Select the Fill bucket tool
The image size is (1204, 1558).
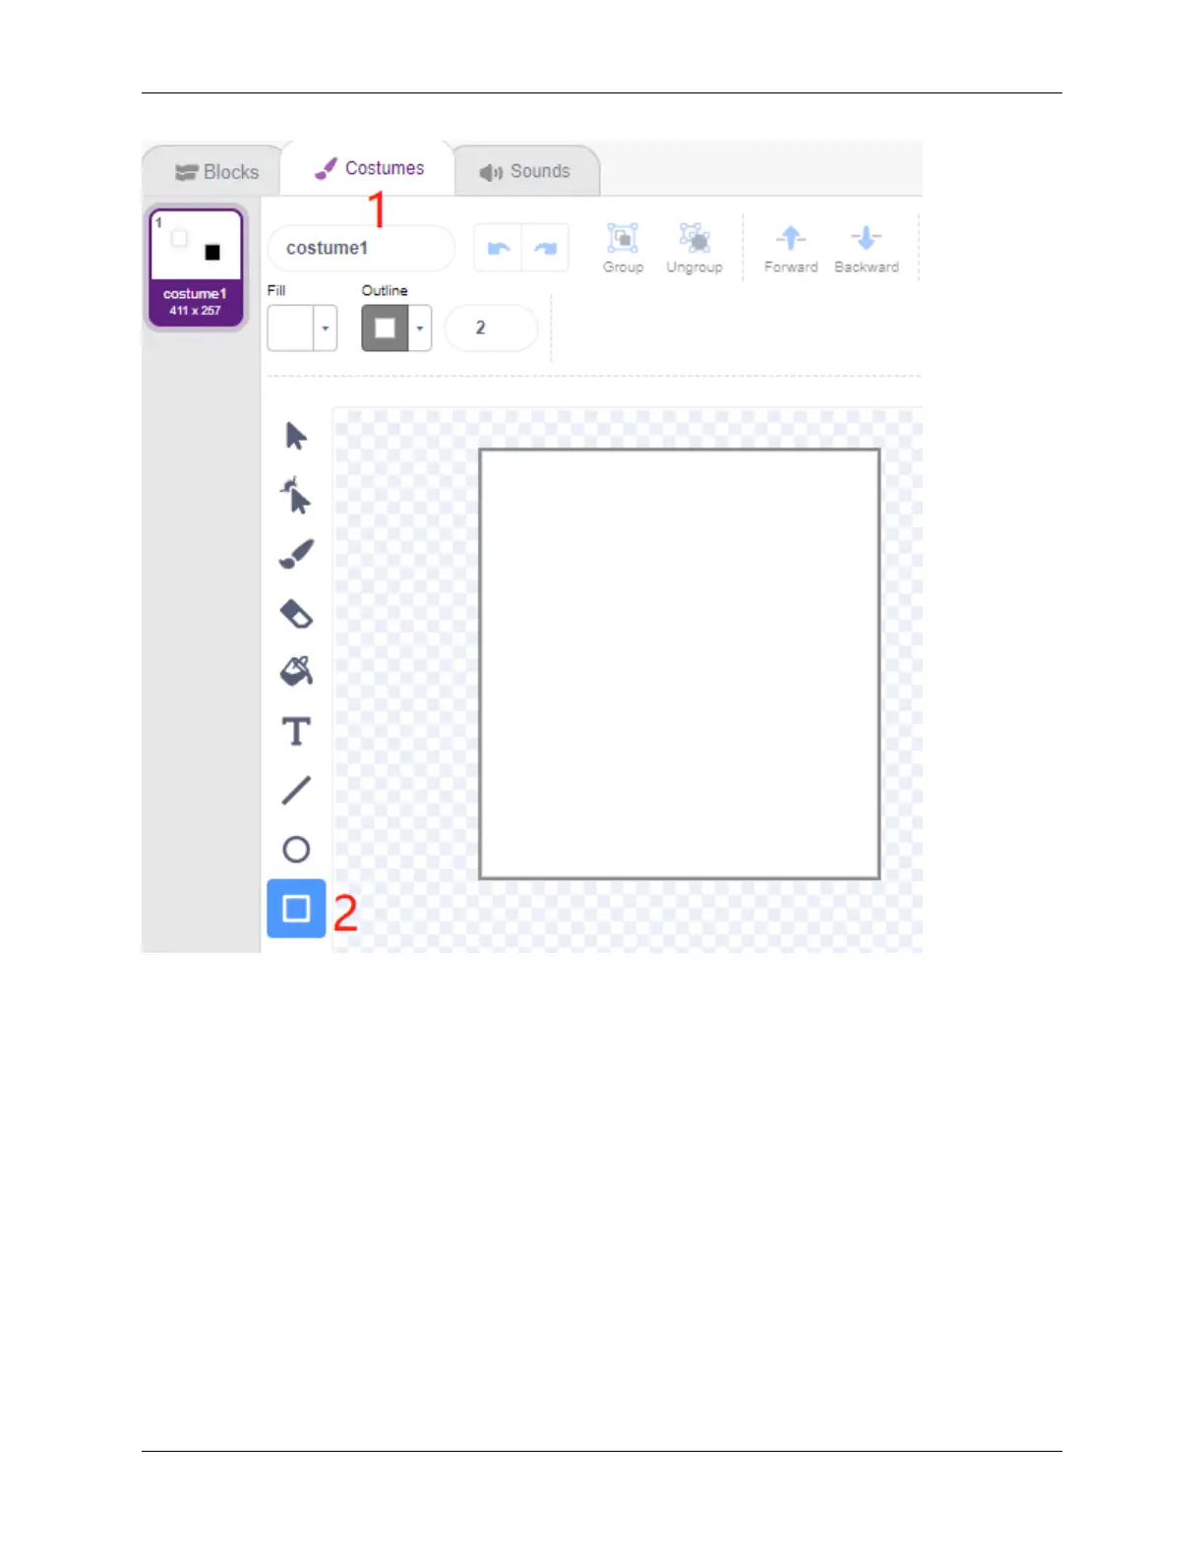(x=296, y=671)
